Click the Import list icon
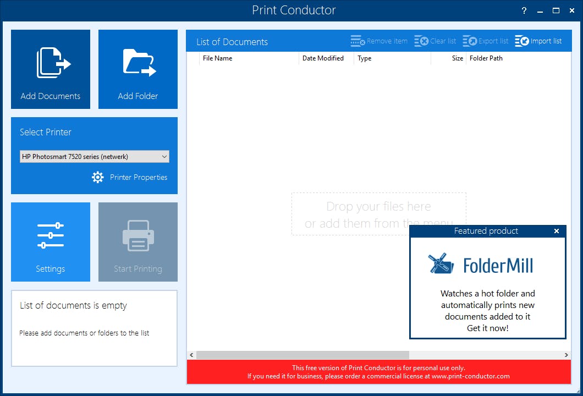Image resolution: width=583 pixels, height=396 pixels. click(521, 41)
